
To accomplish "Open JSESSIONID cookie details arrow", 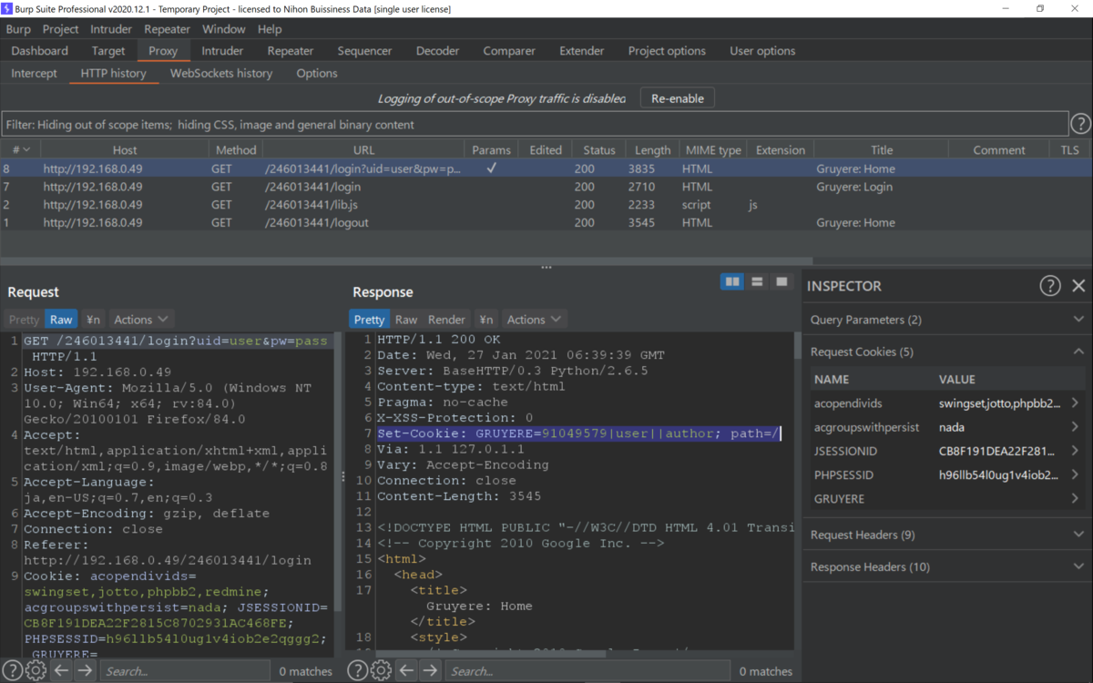I will tap(1076, 451).
